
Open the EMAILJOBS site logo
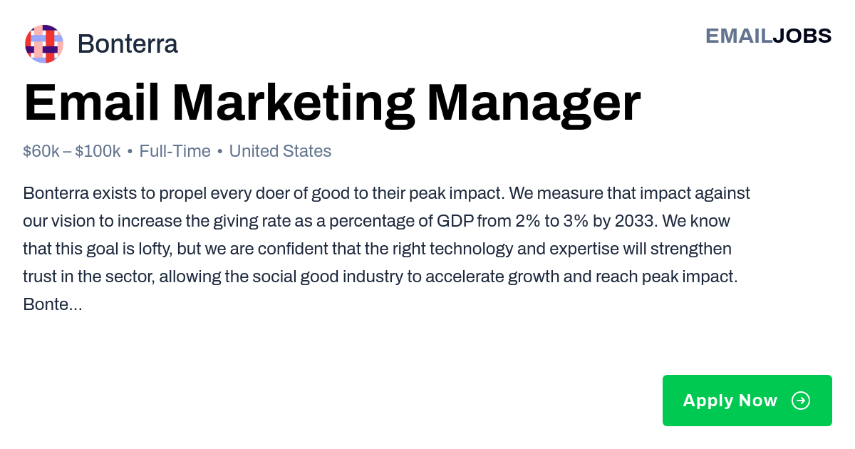tap(768, 36)
